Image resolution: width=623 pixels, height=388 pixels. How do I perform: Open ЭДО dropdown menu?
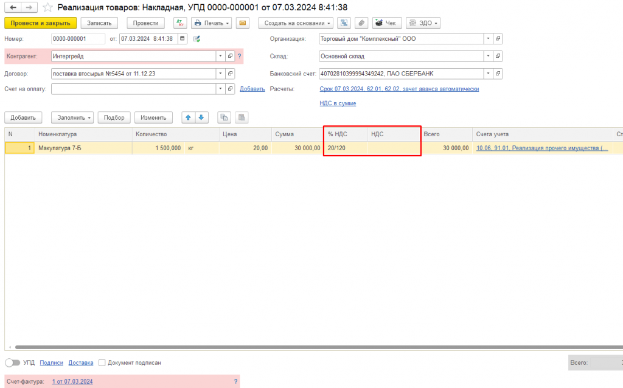point(423,23)
